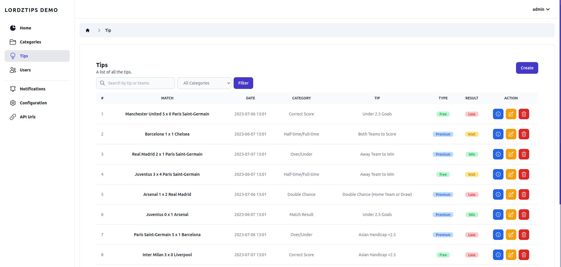Delete the Real Madrid vs Paris Saint-Germain tip
The height and width of the screenshot is (267, 561).
click(x=524, y=154)
